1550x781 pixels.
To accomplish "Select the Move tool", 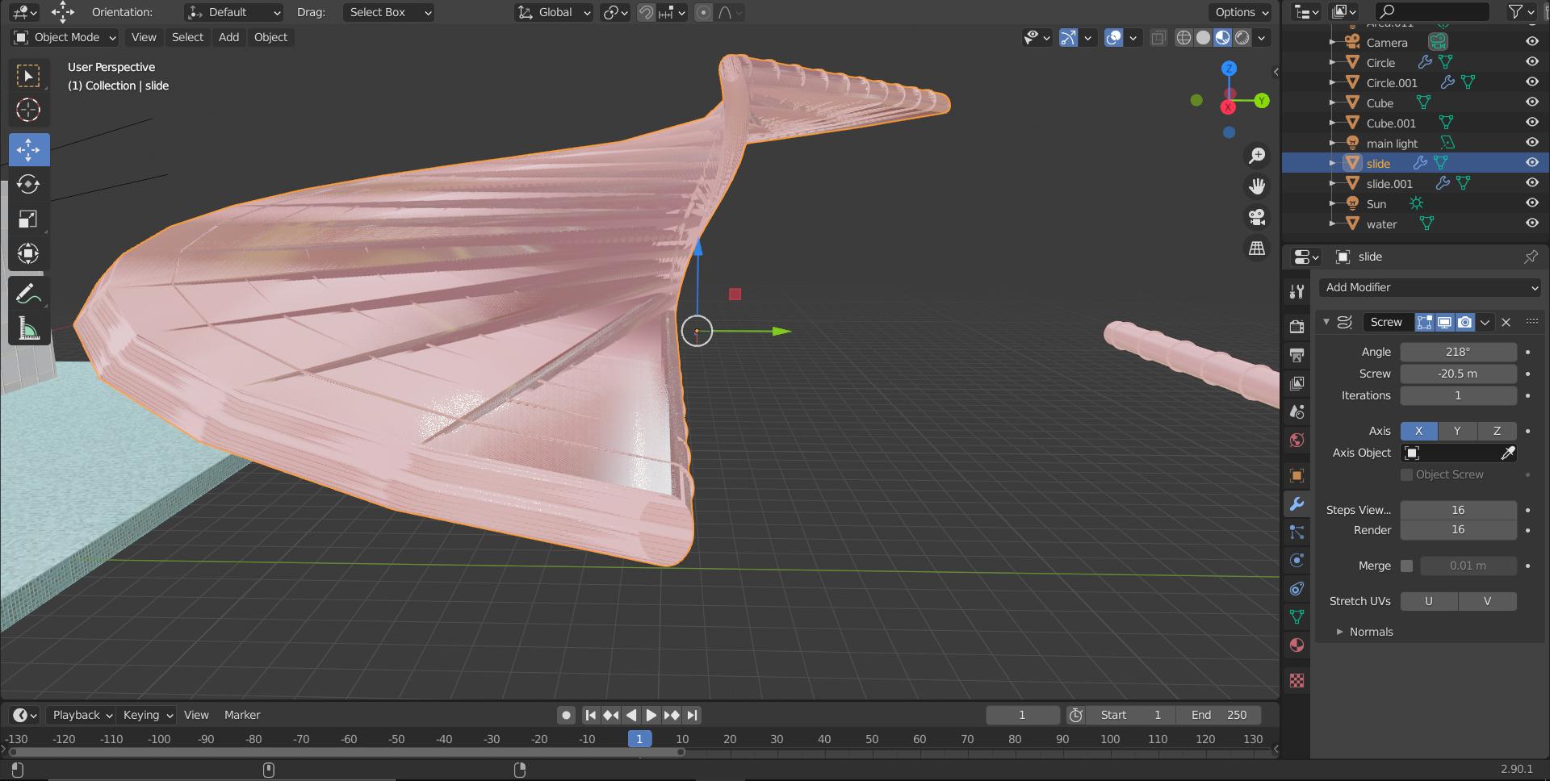I will [x=28, y=149].
